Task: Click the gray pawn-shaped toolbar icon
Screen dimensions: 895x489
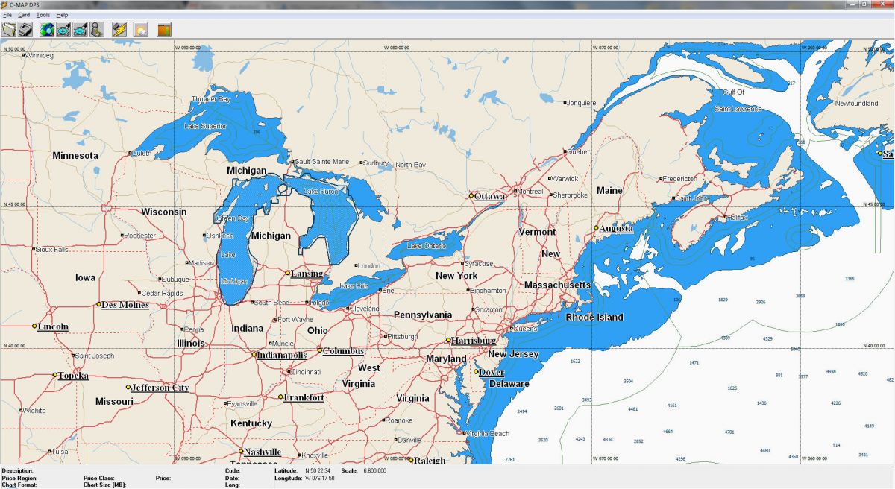Action: (x=96, y=29)
